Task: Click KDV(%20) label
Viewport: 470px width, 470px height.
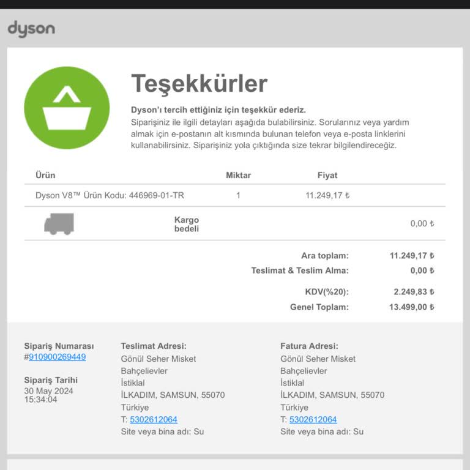Action: 327,292
